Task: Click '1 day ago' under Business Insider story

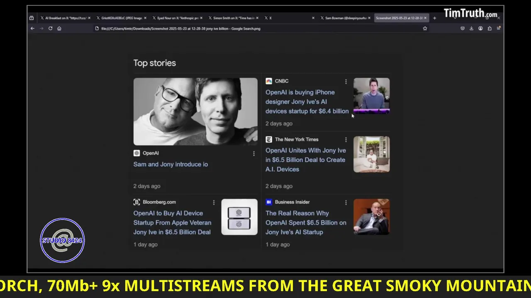Action: 278,245
